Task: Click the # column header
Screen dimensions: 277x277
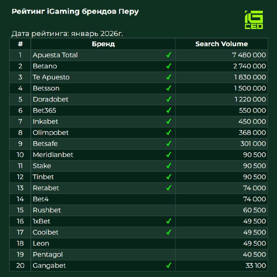Action: pos(20,44)
